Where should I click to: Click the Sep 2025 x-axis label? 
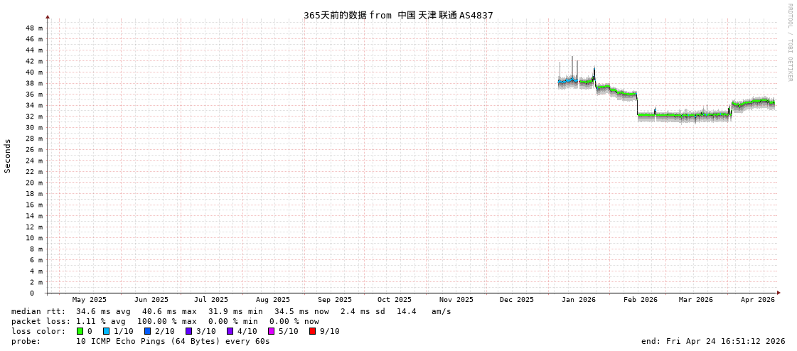coord(334,300)
